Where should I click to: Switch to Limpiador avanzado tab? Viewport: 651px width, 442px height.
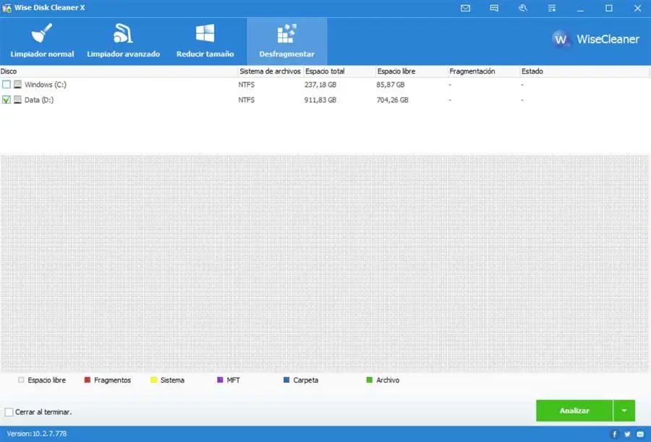(123, 41)
